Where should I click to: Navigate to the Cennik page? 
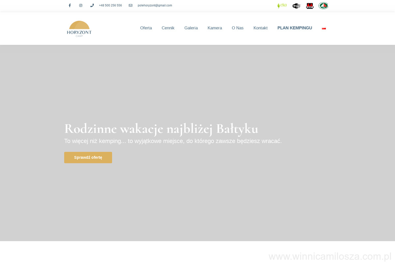coord(168,28)
